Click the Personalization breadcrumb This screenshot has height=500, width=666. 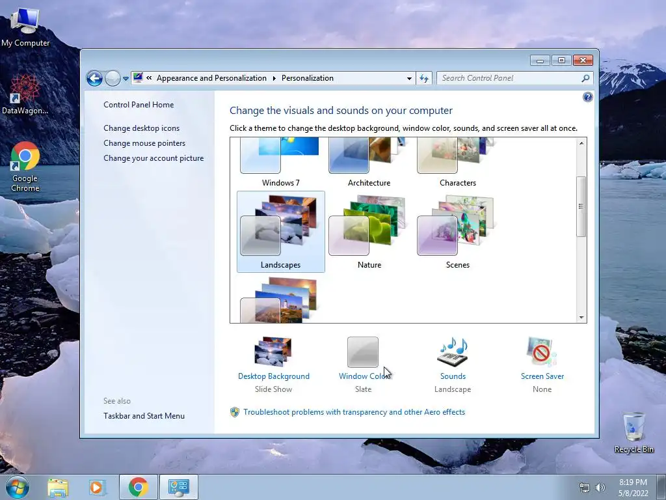coord(308,78)
